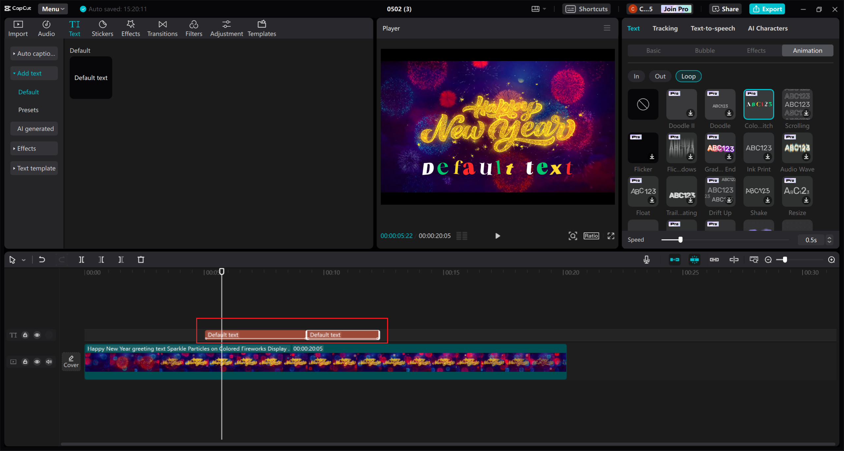This screenshot has width=844, height=451.
Task: Open the voiceover microphone recording tool
Action: coord(647,259)
